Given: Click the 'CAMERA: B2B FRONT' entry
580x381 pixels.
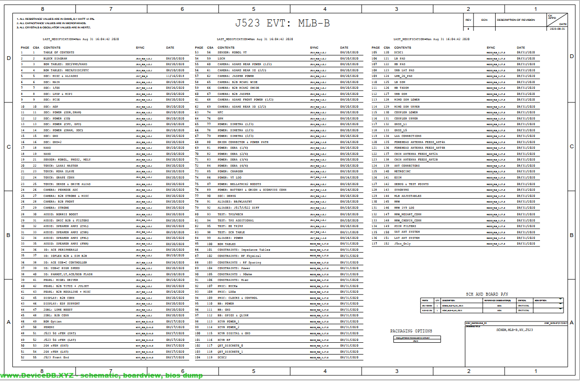Looking at the screenshot, I should [x=59, y=202].
